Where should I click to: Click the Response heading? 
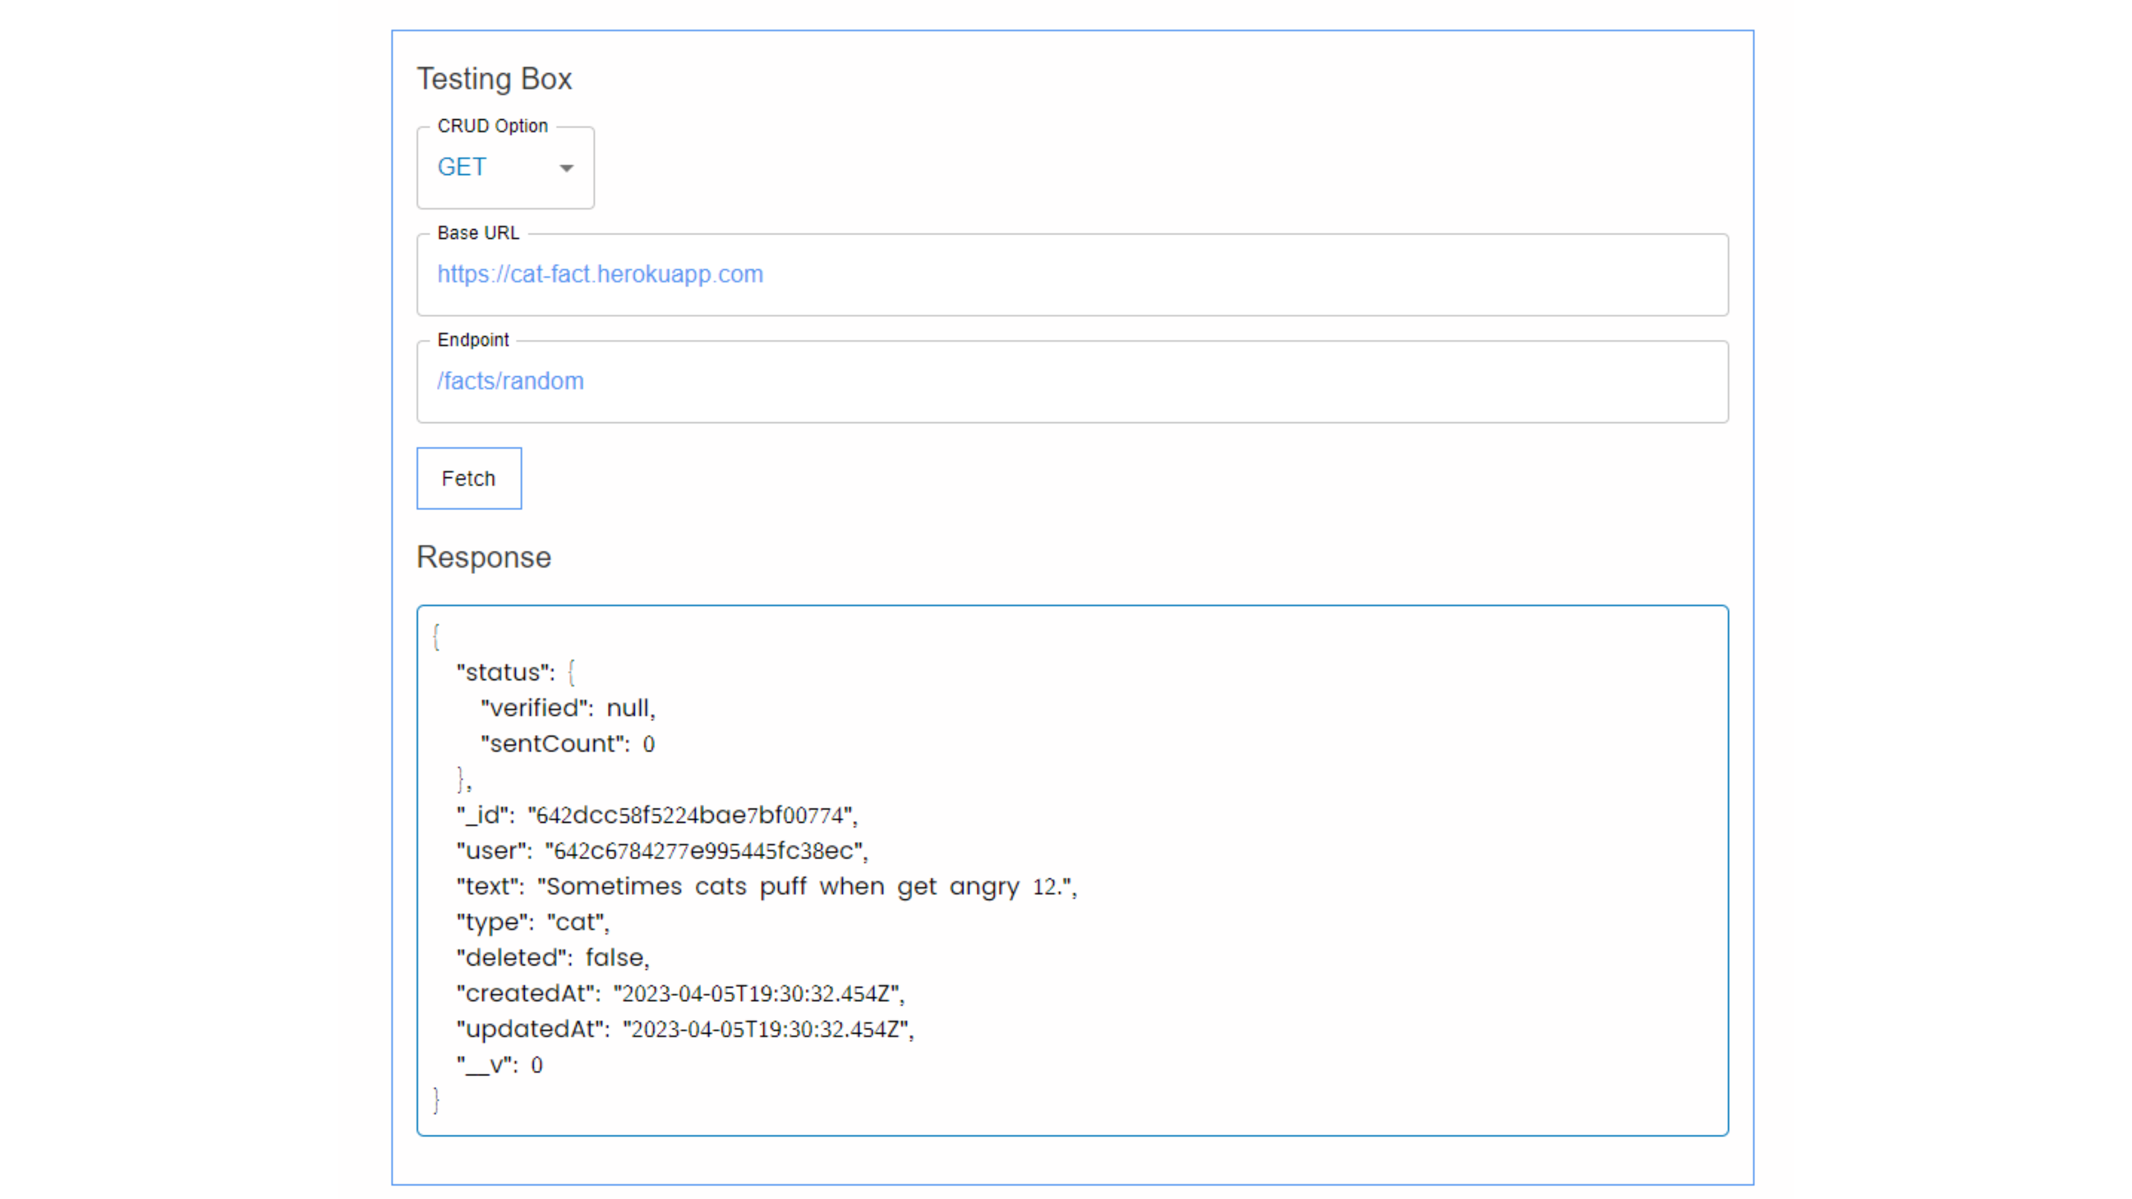coord(484,558)
